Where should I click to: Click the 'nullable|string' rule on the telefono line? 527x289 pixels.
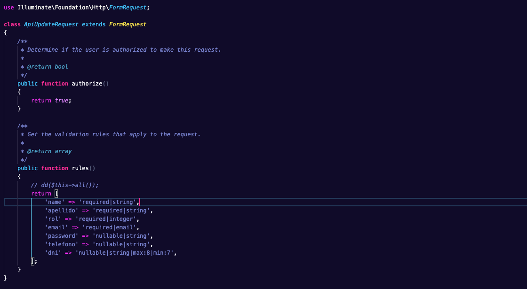click(x=121, y=244)
